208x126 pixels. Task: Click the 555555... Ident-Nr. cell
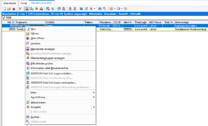(x=129, y=29)
